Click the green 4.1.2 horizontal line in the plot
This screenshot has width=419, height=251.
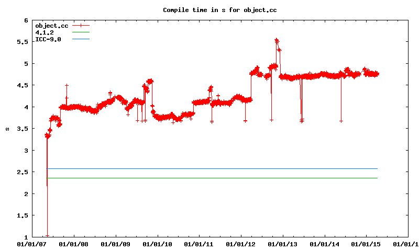pos(210,178)
